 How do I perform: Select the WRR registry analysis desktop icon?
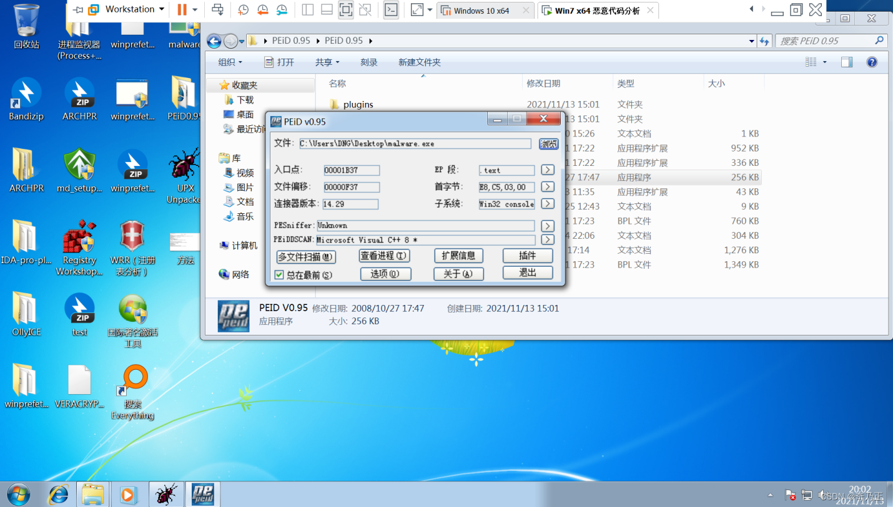132,247
